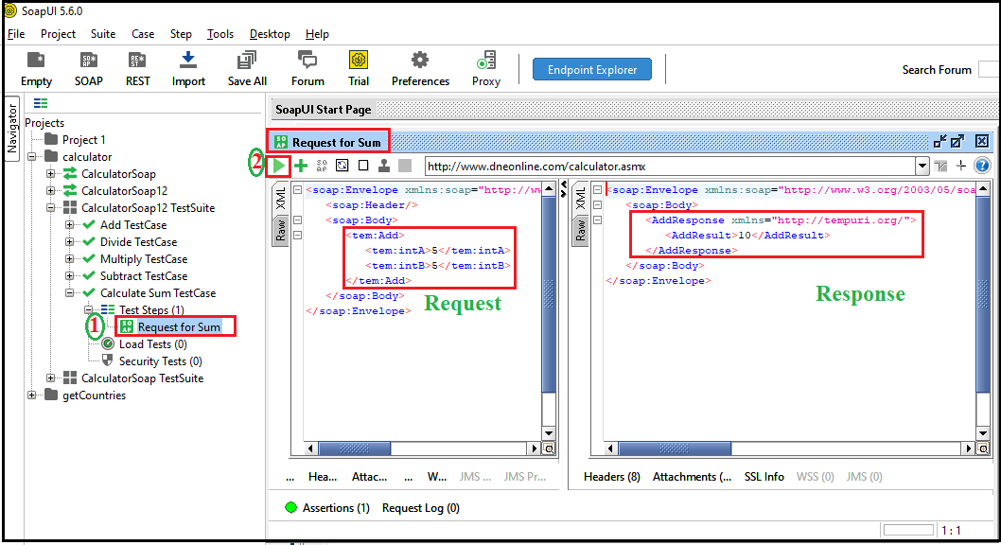Screen dimensions: 1001x545
Task: Click the recreate request icon with blue arrows
Action: coord(342,166)
